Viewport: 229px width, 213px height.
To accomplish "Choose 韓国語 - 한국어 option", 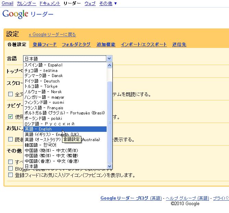I will click(x=65, y=145).
